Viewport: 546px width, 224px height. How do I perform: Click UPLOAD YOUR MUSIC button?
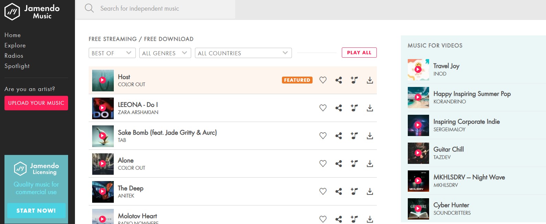click(x=36, y=103)
